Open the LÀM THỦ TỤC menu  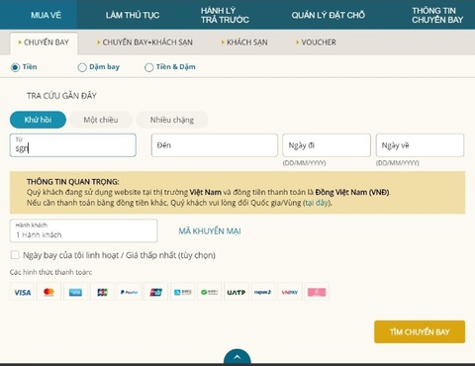[x=133, y=15]
